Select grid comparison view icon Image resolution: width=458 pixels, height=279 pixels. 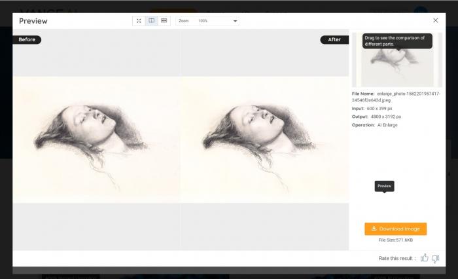click(x=164, y=21)
